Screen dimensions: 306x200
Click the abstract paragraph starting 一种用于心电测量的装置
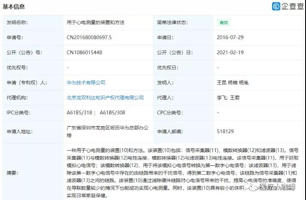pos(183,173)
